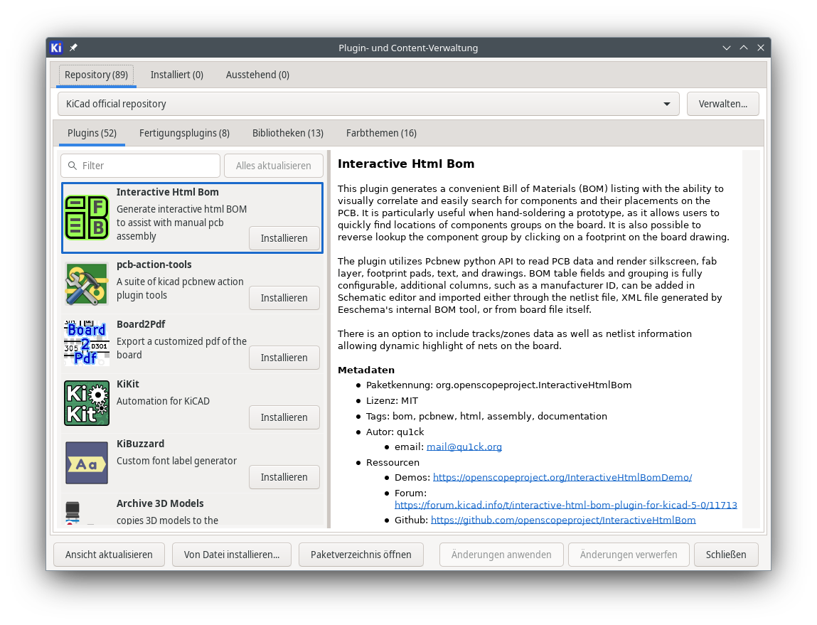
Task: Select the Board2Pdf plugin icon
Action: coord(86,343)
